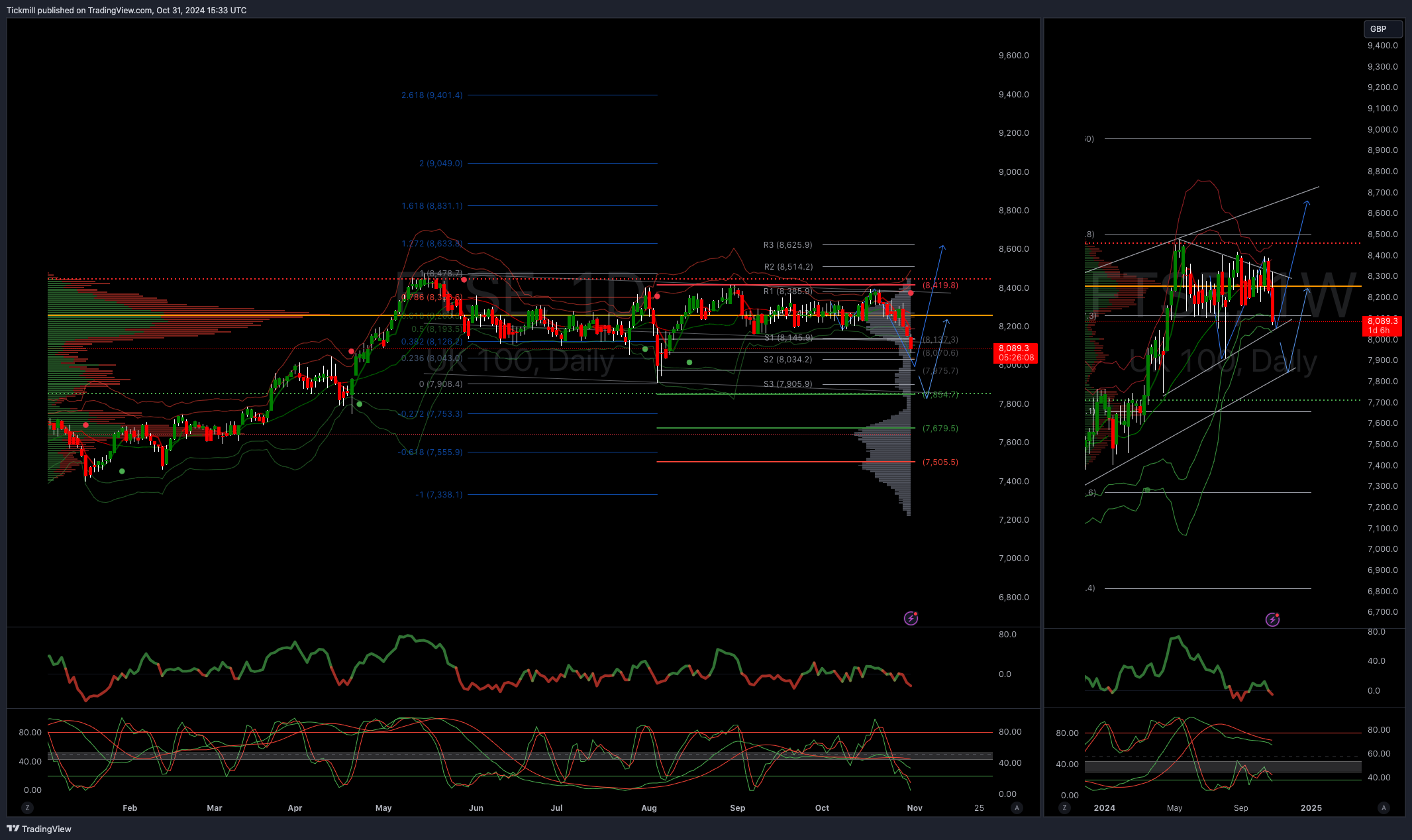Open the GBP currency selector
Screen dimensions: 1412x840
pyautogui.click(x=1383, y=28)
